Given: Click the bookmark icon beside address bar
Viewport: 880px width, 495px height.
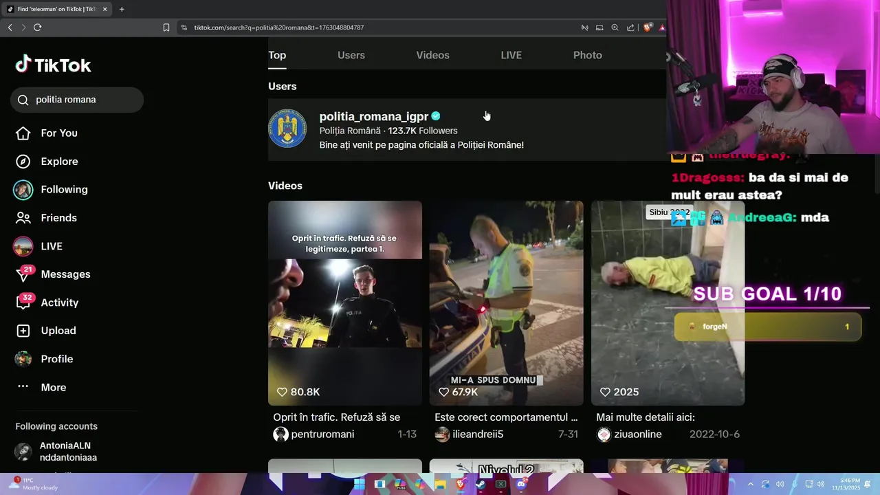Looking at the screenshot, I should (x=166, y=27).
